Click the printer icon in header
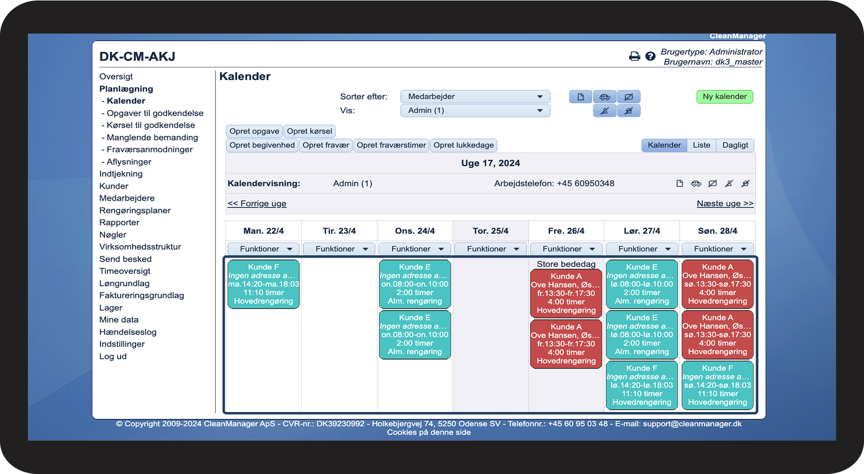The image size is (864, 474). (x=634, y=56)
